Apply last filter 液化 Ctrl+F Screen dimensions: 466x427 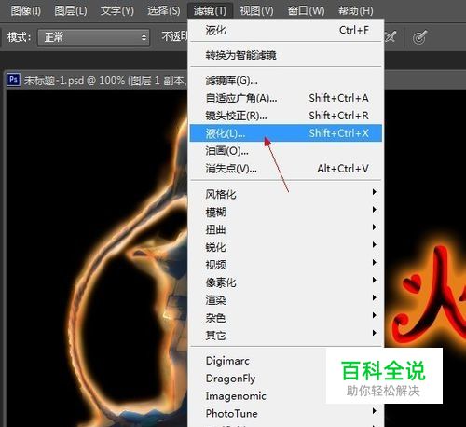coord(286,30)
